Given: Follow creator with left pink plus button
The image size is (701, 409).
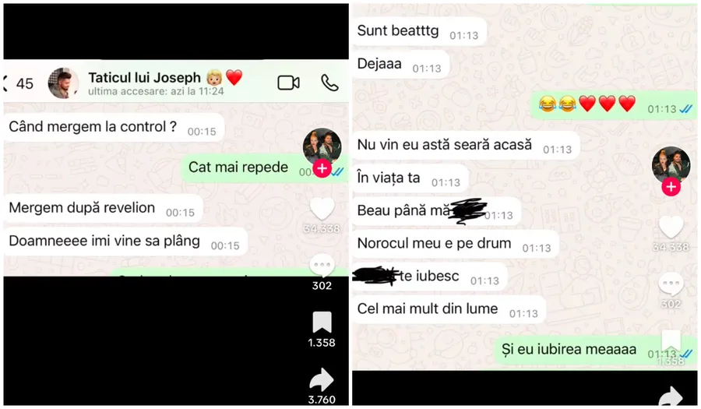Looking at the screenshot, I should coord(322,168).
